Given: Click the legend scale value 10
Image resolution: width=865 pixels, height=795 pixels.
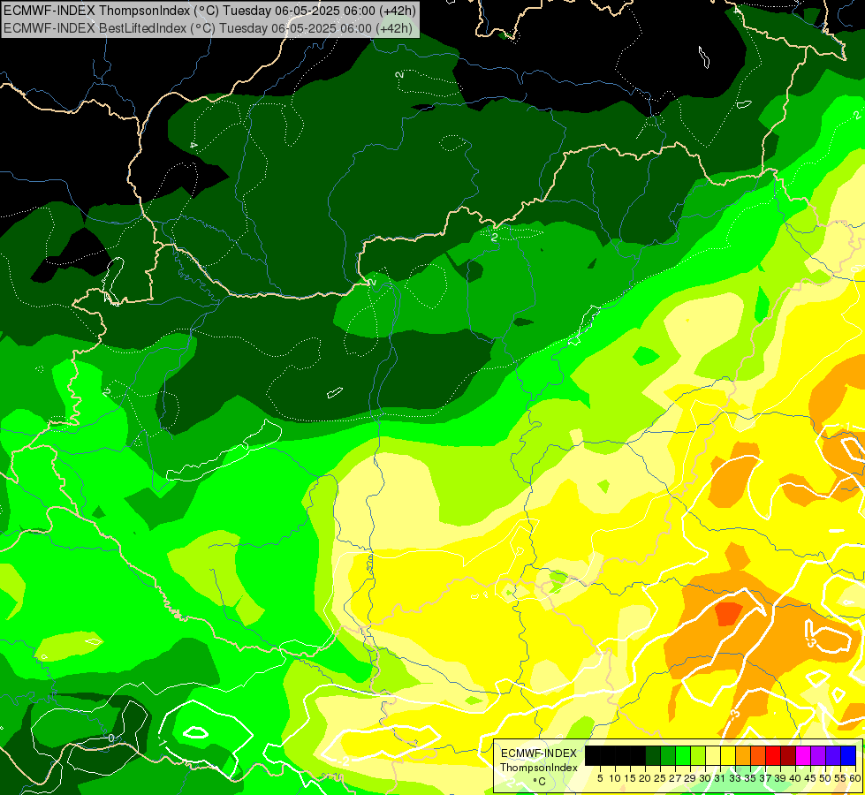Looking at the screenshot, I should click(615, 778).
